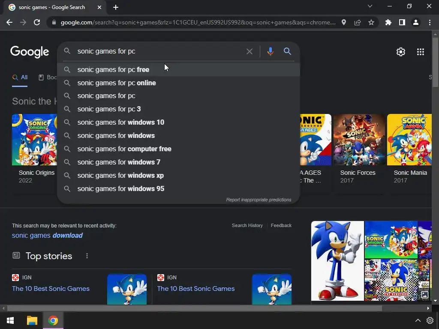Choose suggestion sonic games for windows 7

click(179, 162)
